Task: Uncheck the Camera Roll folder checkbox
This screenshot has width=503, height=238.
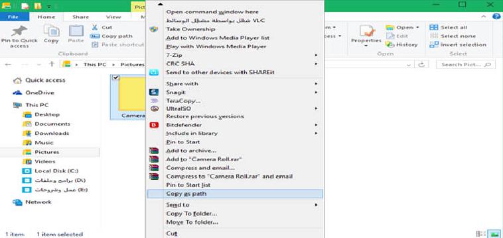Action: pyautogui.click(x=116, y=77)
